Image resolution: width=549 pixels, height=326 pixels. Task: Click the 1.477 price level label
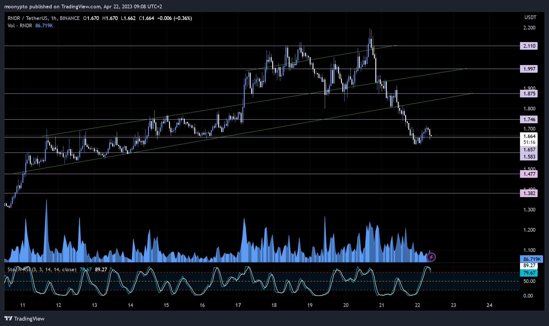pos(529,174)
